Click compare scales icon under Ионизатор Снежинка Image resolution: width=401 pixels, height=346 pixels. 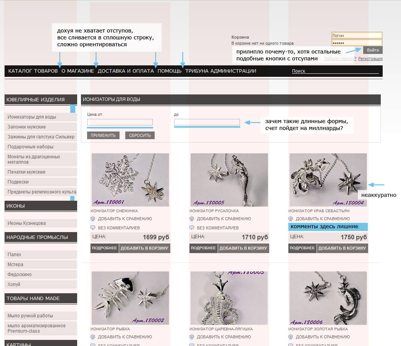coord(93,219)
